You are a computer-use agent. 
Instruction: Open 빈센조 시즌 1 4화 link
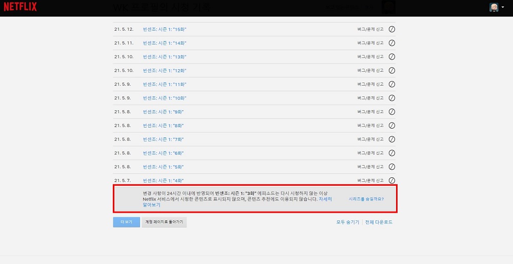[x=163, y=180]
